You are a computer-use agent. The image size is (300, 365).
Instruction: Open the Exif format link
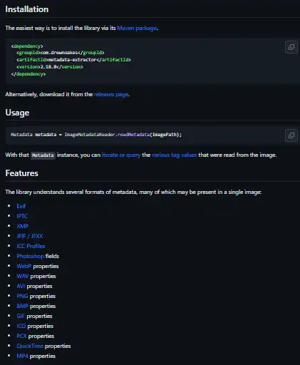[x=21, y=206]
